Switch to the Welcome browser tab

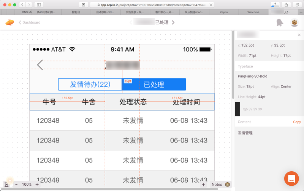point(253,12)
